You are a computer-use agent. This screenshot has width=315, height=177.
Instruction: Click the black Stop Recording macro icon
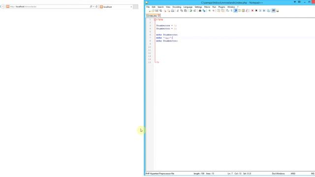click(x=256, y=11)
